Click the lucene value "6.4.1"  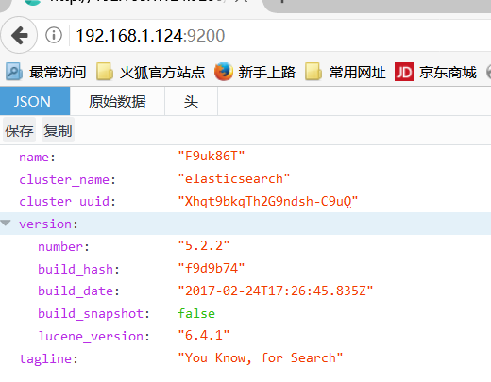pos(204,335)
